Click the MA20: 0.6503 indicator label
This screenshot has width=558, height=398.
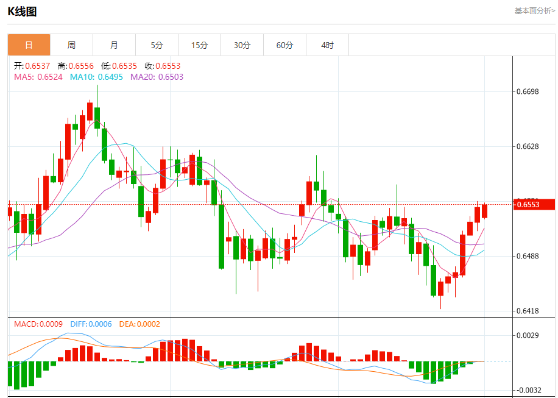pyautogui.click(x=157, y=77)
